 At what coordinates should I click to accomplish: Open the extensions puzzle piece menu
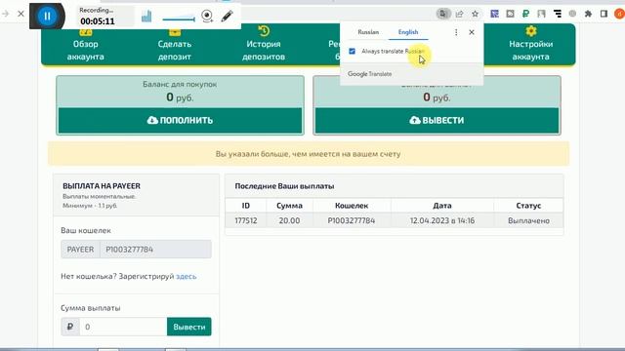pos(588,14)
